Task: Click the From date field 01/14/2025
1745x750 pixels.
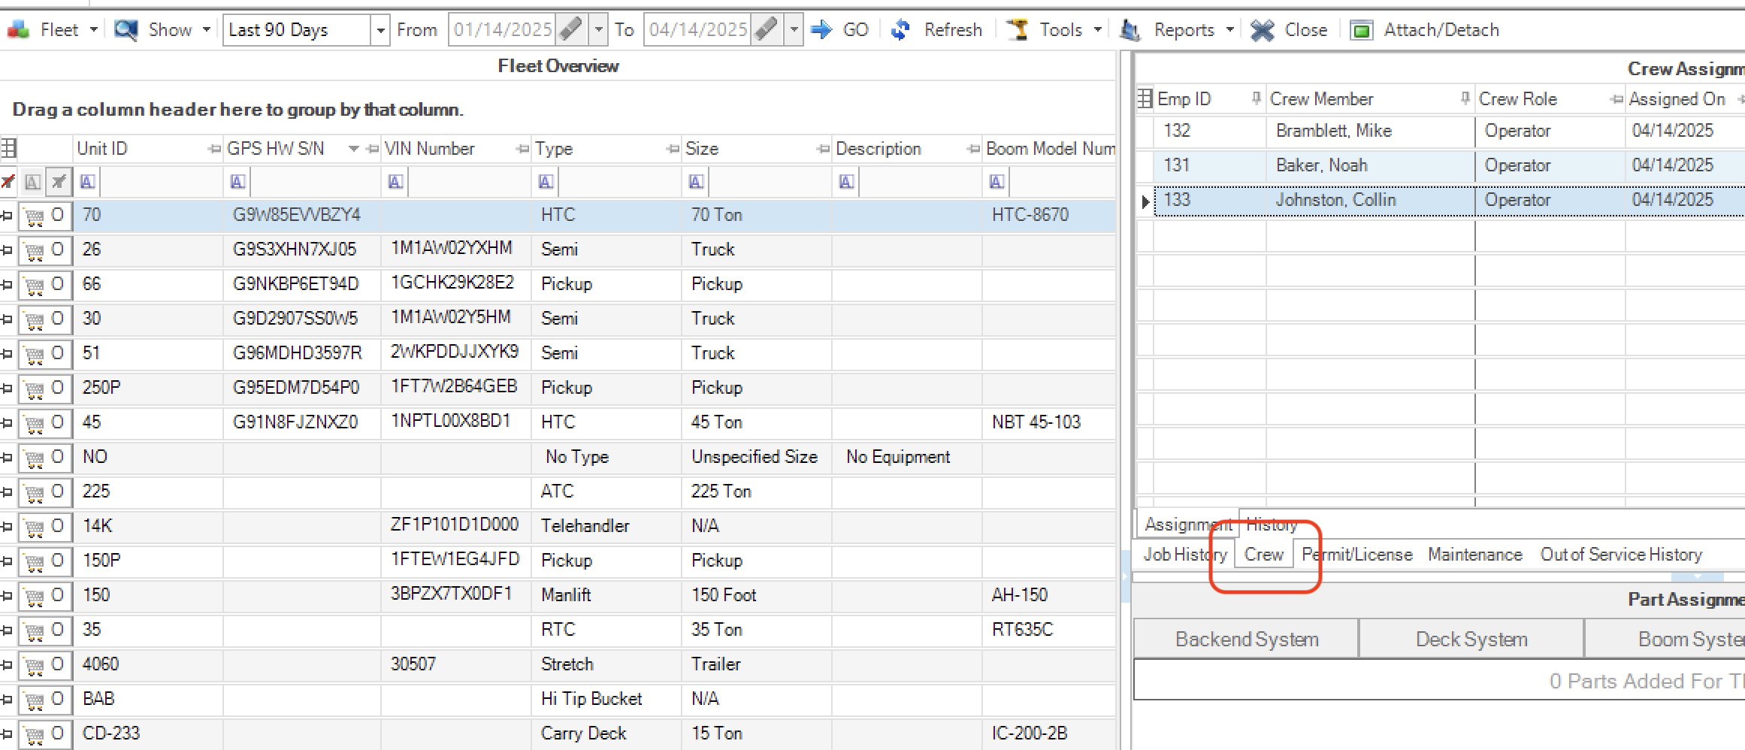Action: click(x=503, y=30)
